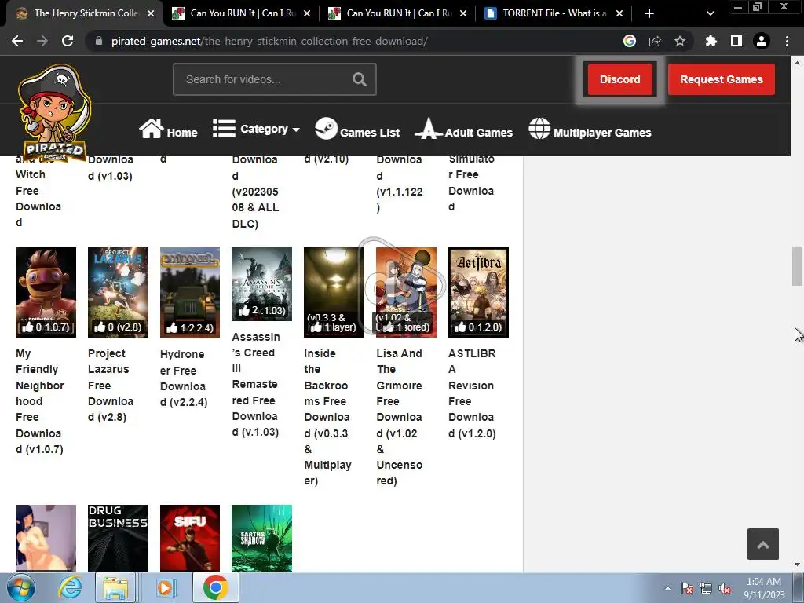Open My Friendly Neighborhood Free Download link

[40, 401]
